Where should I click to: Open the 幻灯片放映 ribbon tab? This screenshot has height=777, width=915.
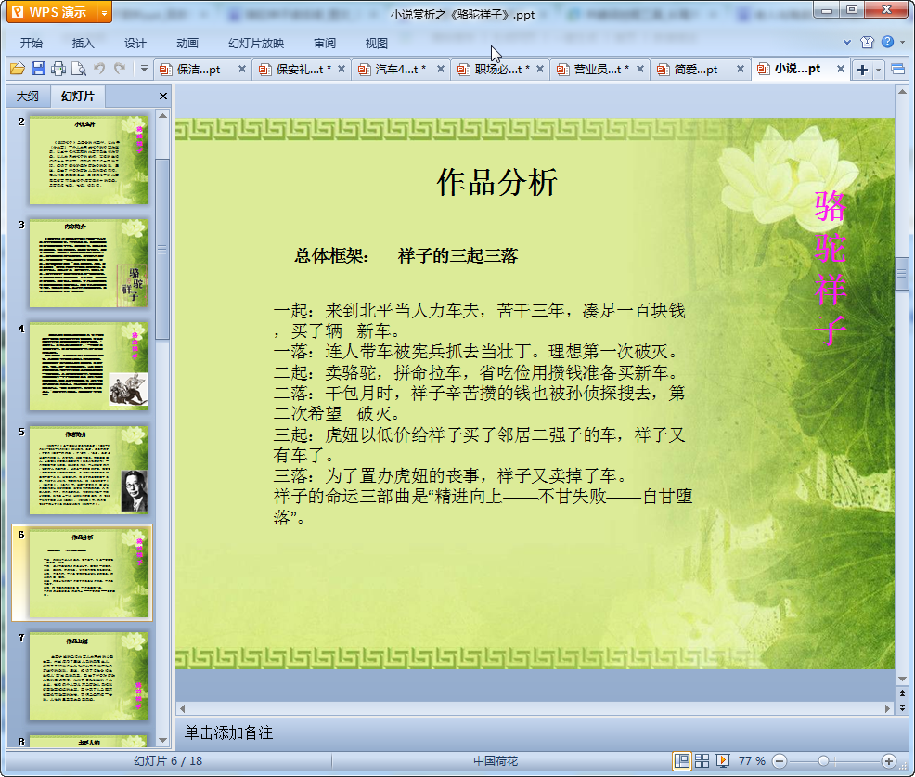(x=256, y=44)
